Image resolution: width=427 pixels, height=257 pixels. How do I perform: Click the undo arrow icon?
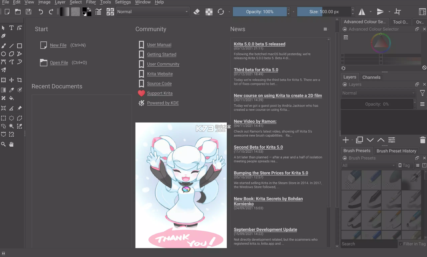[41, 12]
